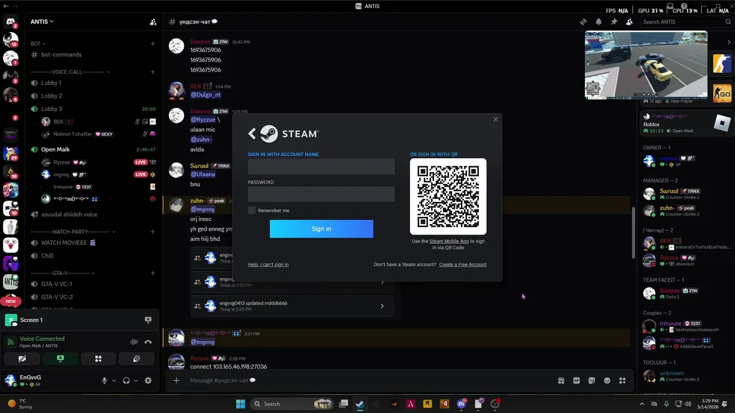Open the invite people icon beside ANTIS

[x=153, y=22]
